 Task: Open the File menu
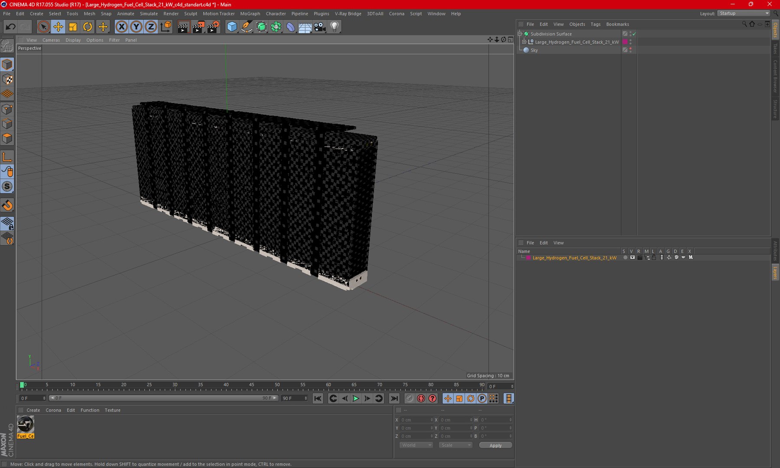point(6,13)
